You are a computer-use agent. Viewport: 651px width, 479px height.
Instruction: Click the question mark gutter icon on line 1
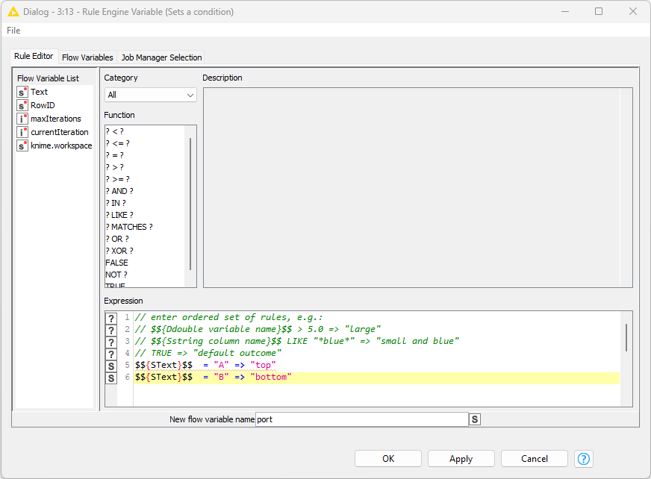tap(110, 319)
